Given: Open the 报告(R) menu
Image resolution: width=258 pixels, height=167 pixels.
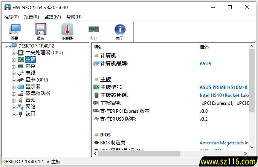Looking at the screenshot, I should (31, 17).
